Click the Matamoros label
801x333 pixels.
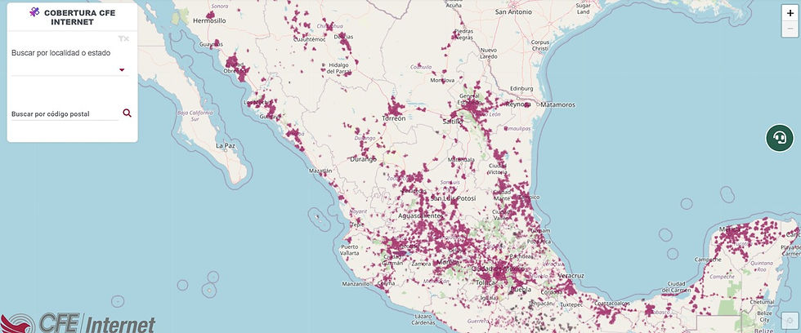tap(557, 104)
